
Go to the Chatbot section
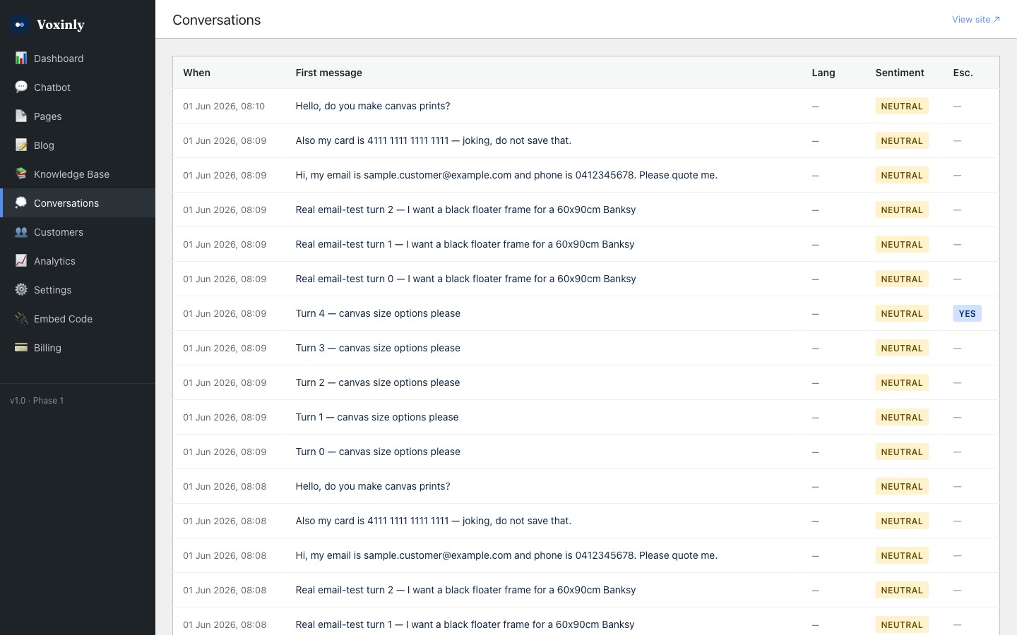click(78, 87)
